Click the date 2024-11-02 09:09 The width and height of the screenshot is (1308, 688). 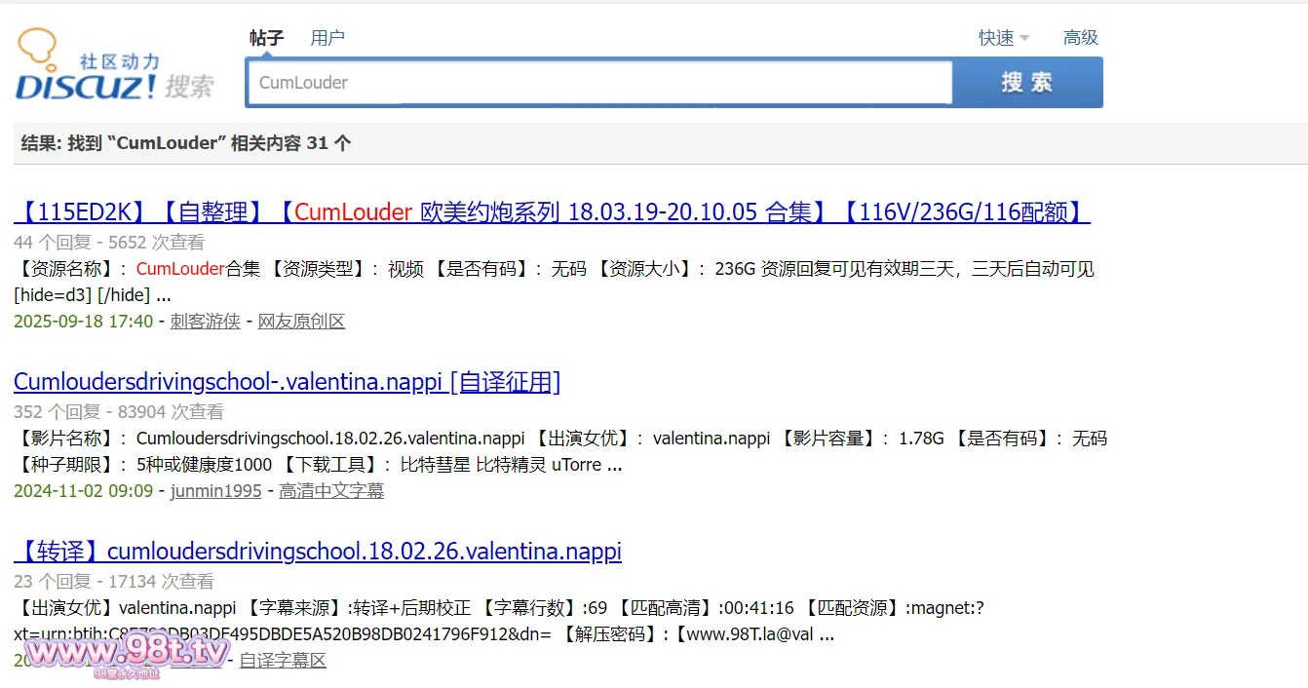(84, 491)
